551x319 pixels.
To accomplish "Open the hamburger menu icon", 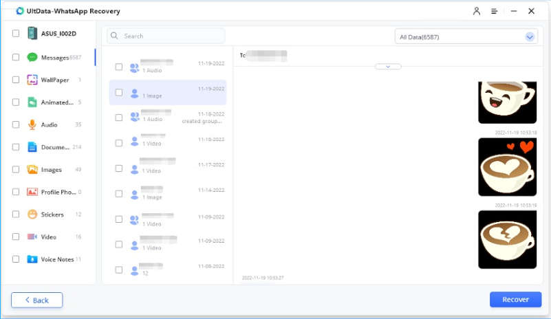I will [x=494, y=11].
